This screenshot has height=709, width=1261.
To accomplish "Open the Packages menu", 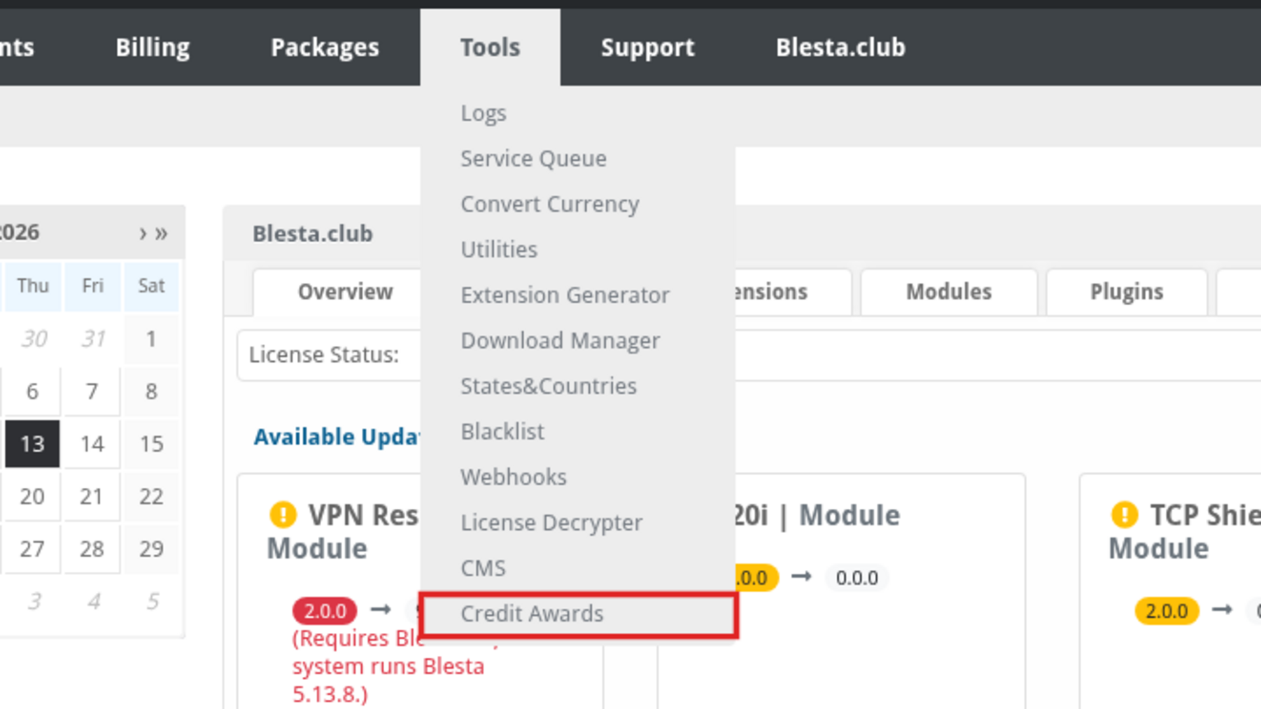I will point(325,47).
